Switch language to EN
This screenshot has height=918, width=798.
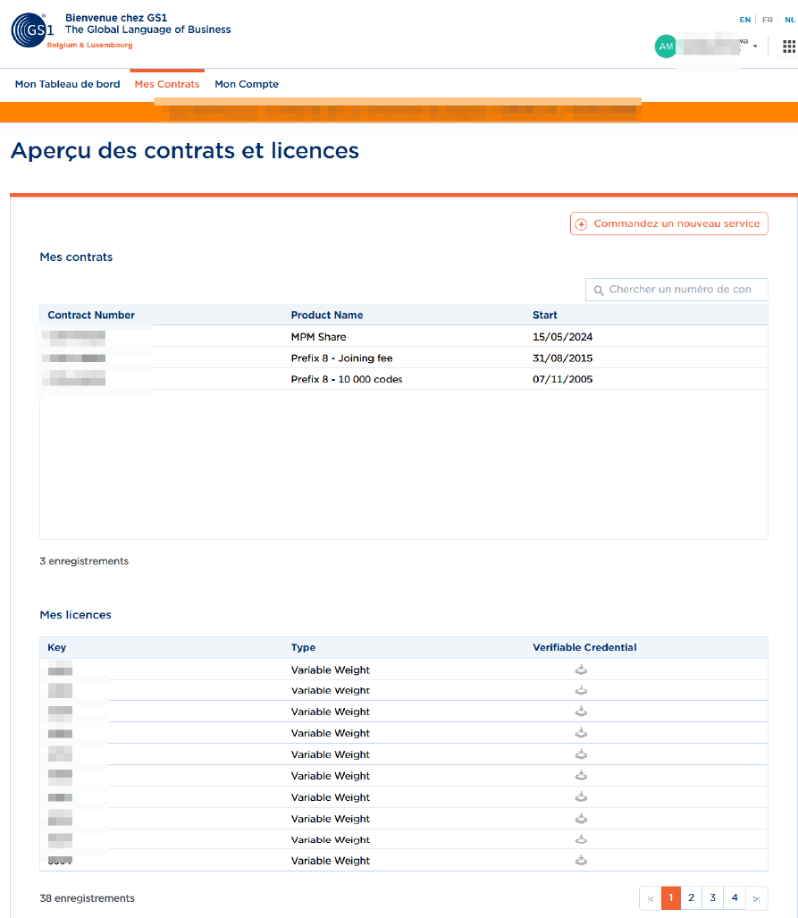pyautogui.click(x=744, y=20)
